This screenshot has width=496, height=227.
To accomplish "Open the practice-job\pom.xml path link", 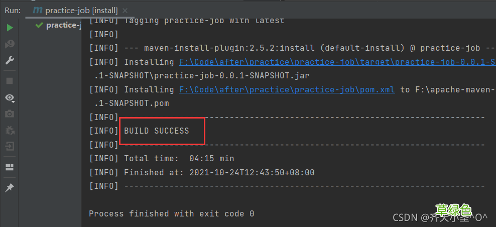I will pyautogui.click(x=287, y=89).
